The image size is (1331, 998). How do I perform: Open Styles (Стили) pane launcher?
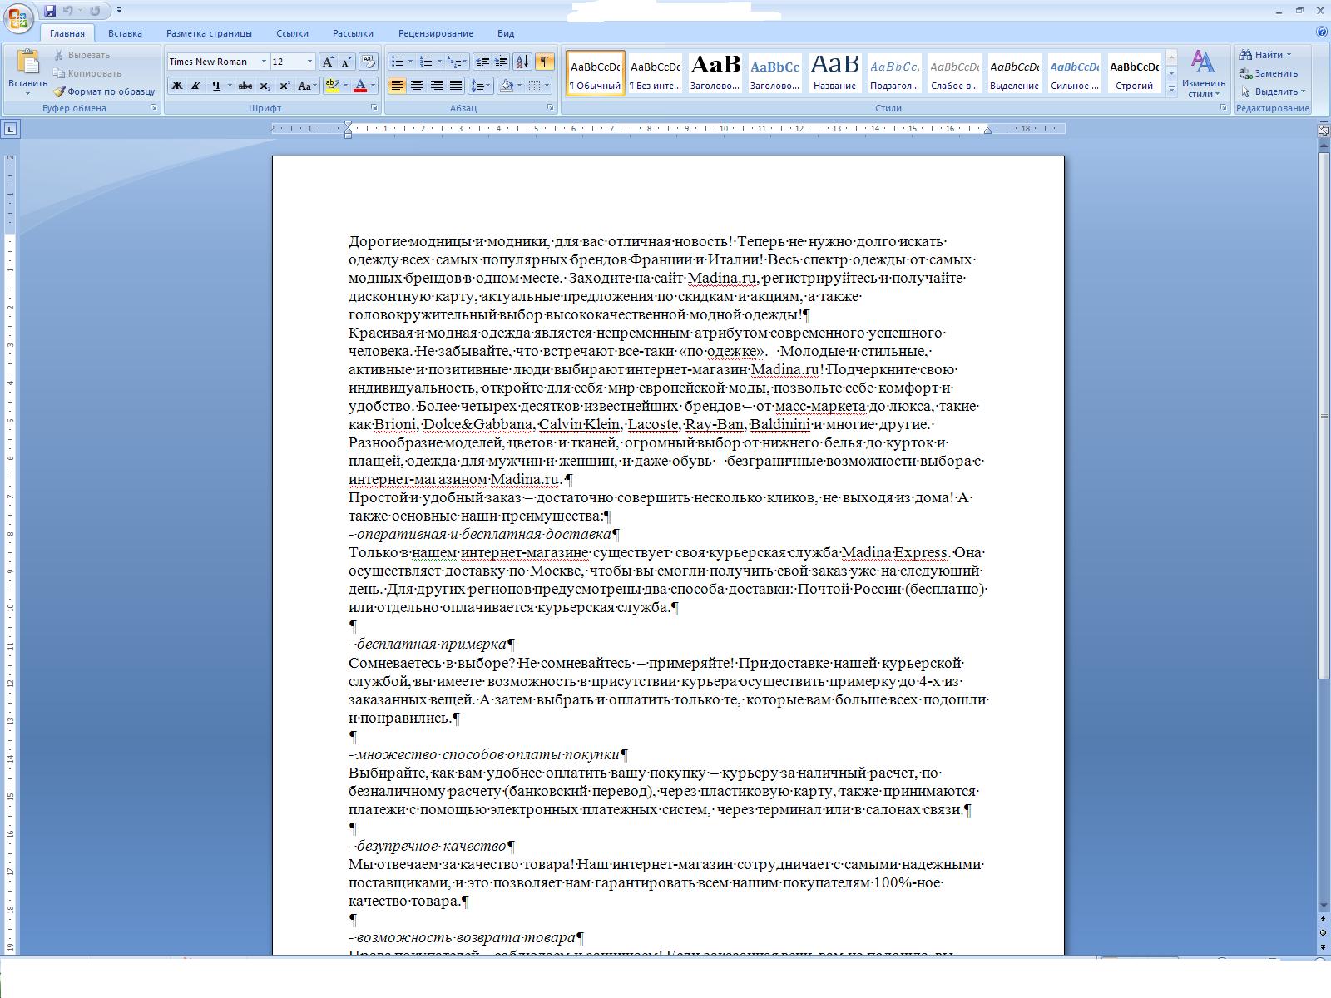(x=1223, y=108)
